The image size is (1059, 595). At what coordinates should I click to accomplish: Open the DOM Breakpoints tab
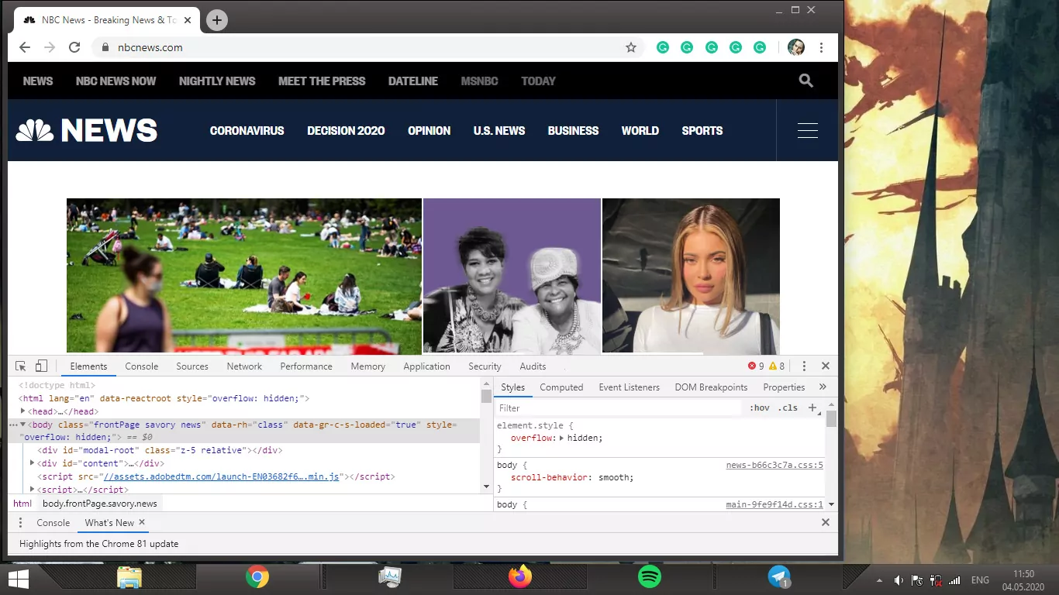coord(711,387)
